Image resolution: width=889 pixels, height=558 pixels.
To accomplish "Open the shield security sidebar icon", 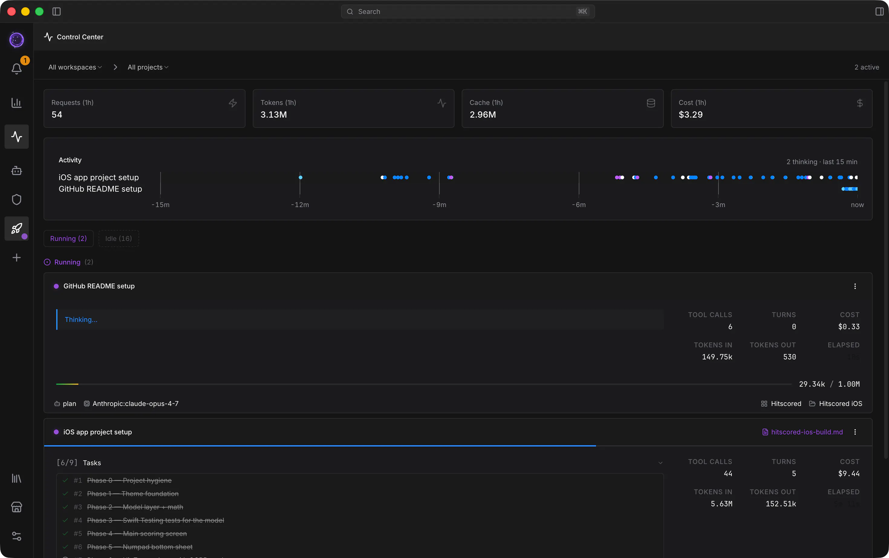I will (x=17, y=199).
